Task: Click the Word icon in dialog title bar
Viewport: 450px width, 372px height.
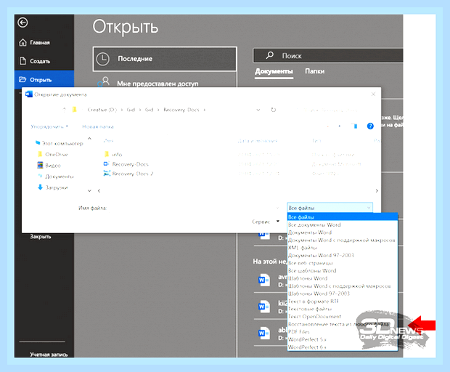Action: click(29, 94)
